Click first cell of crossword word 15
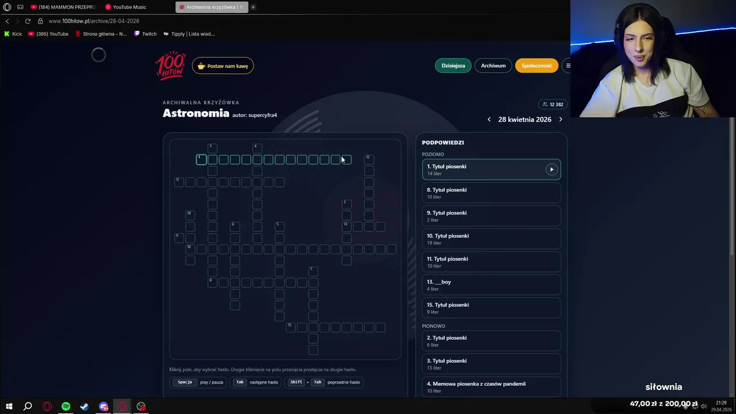The height and width of the screenshot is (414, 736). click(x=291, y=327)
